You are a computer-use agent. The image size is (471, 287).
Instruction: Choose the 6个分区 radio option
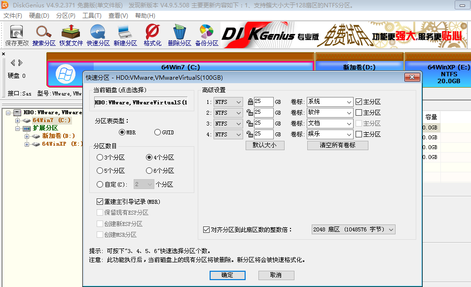(x=149, y=171)
